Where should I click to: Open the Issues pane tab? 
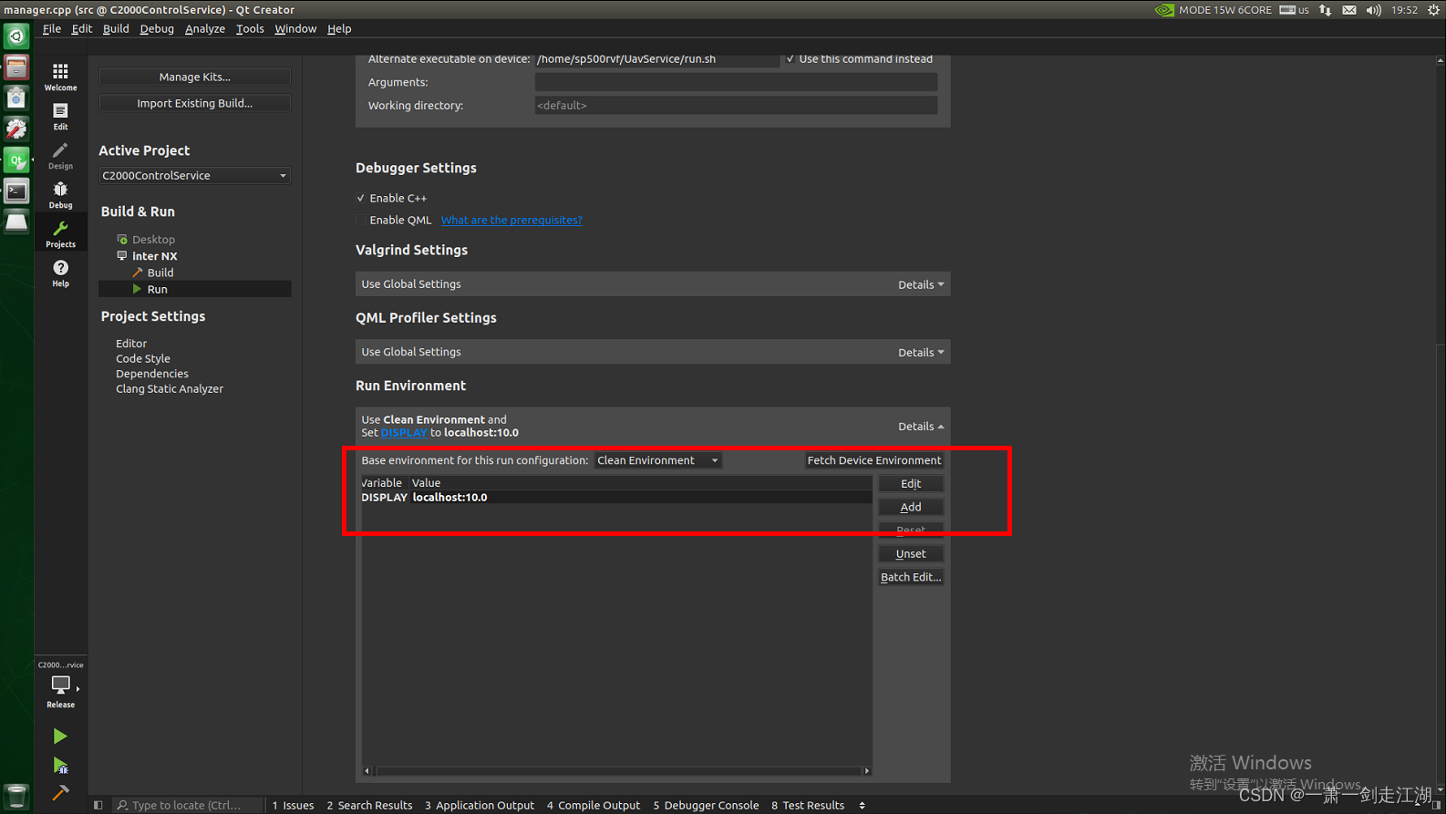(x=293, y=805)
